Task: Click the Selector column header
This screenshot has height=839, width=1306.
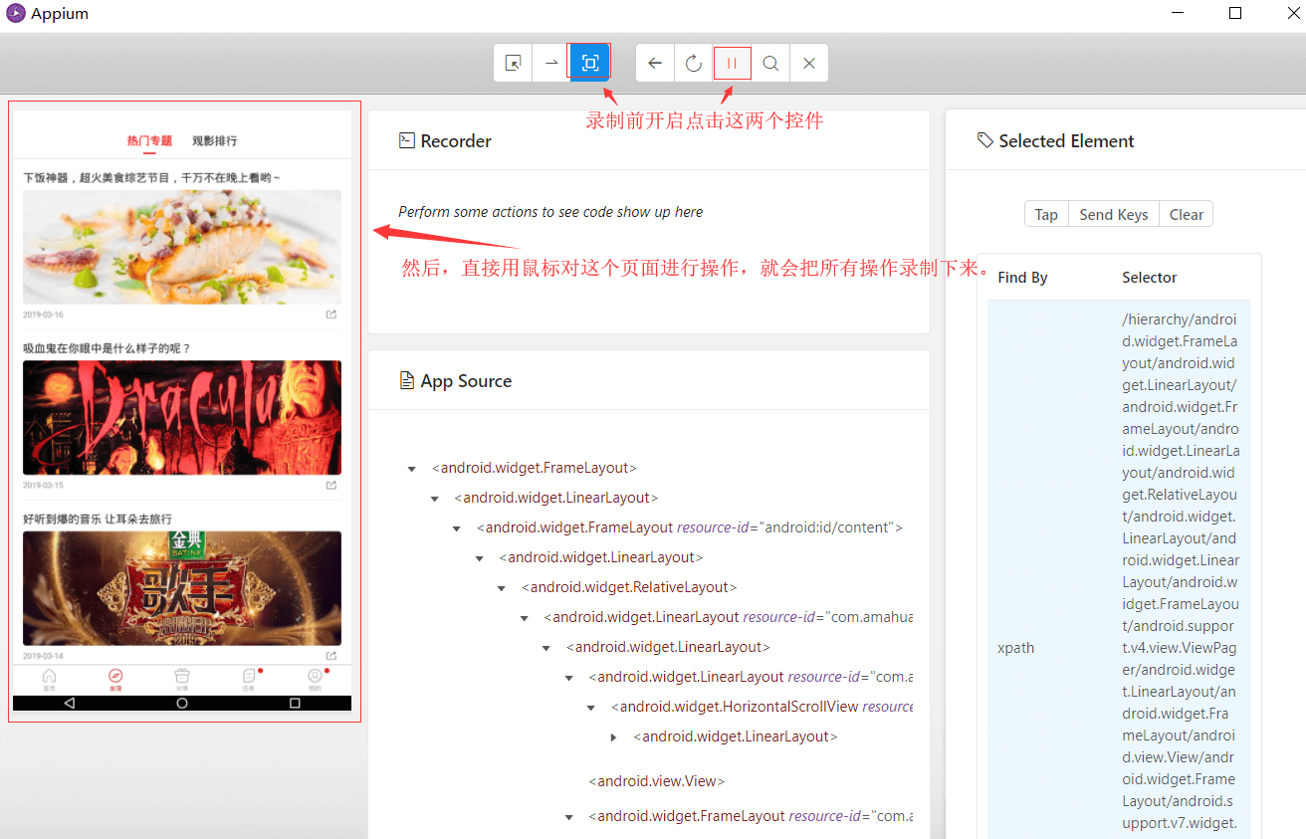Action: (1150, 278)
